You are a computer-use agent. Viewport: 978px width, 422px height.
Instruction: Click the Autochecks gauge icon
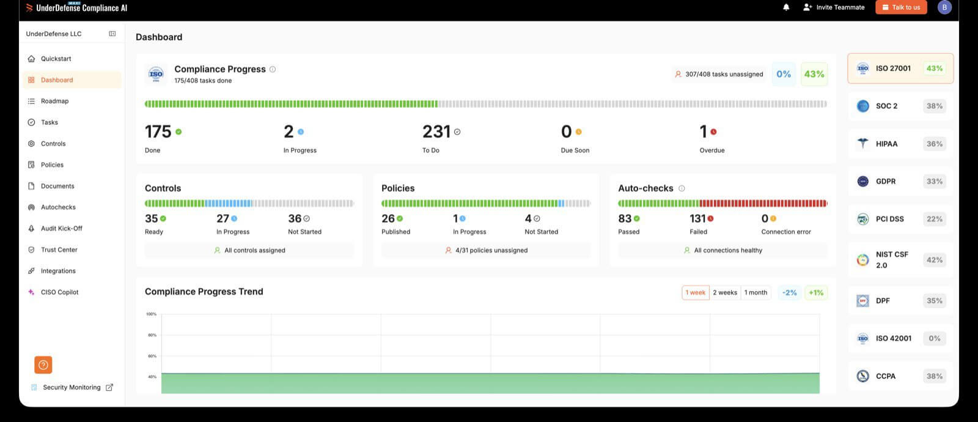(x=31, y=207)
